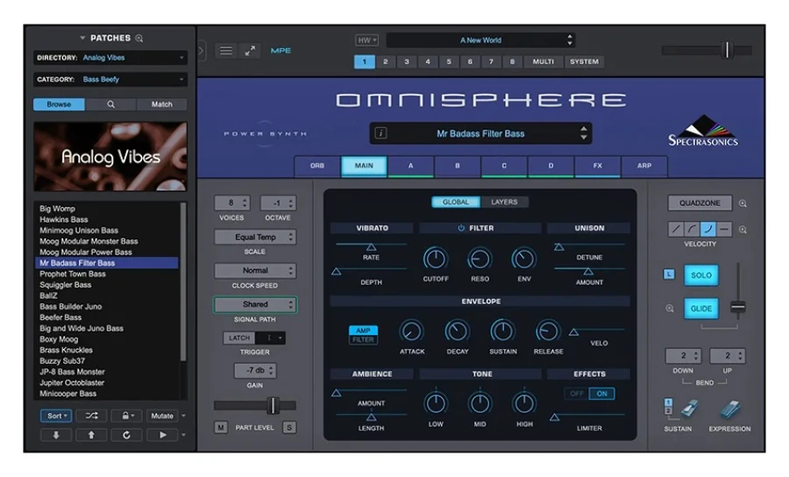Viewport: 789px width, 477px height.
Task: Toggle the filter power icon
Action: (461, 228)
